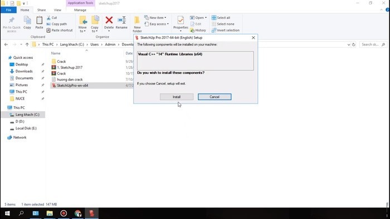
Task: Click the Properties ribbon icon
Action: [x=181, y=20]
